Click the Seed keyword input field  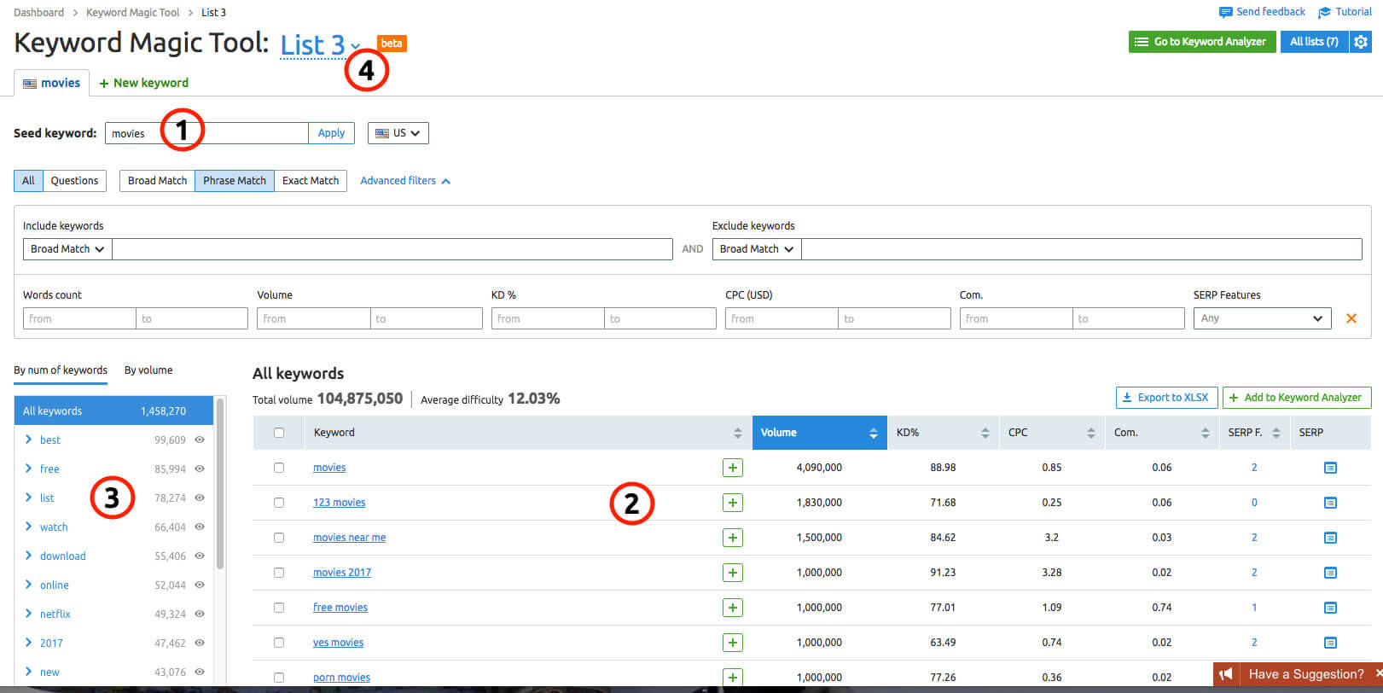coord(206,133)
